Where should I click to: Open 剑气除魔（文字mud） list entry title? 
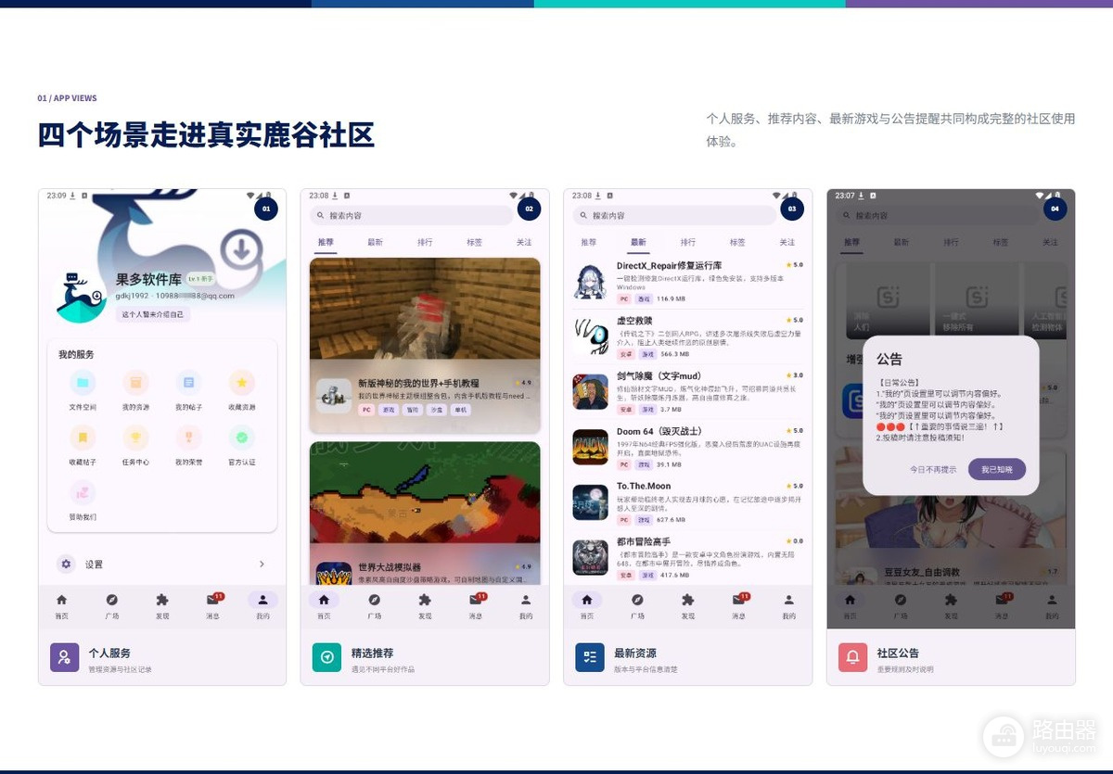[x=659, y=375]
